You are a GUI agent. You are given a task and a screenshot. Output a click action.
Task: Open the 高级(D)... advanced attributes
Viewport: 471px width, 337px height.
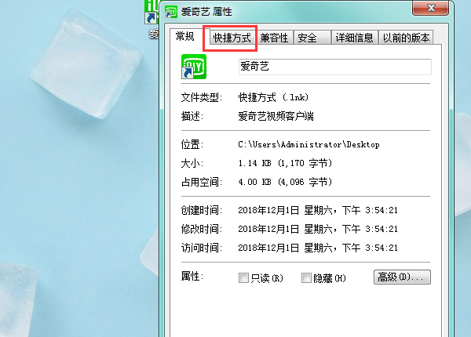[x=402, y=277]
